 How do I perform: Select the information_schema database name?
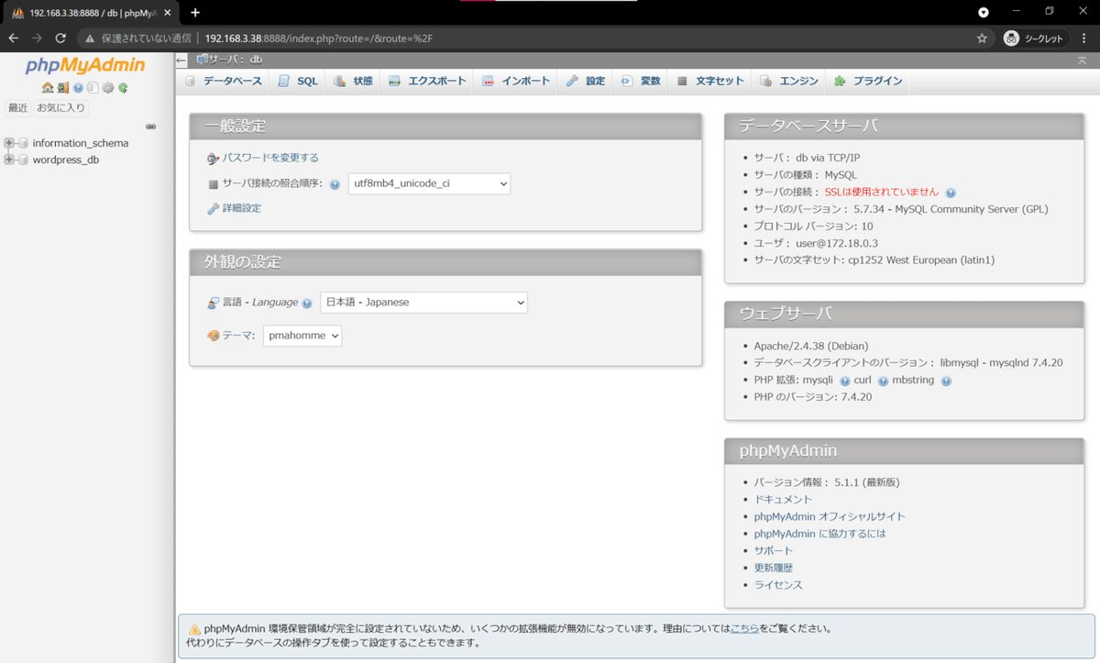(81, 143)
